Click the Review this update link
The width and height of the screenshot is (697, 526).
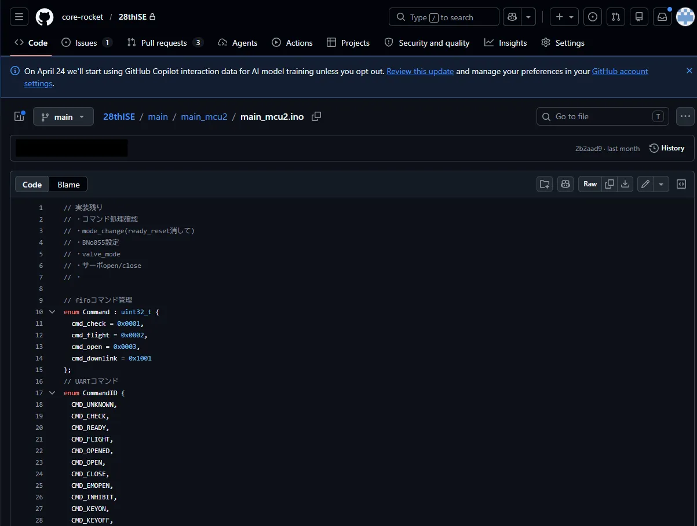point(420,71)
